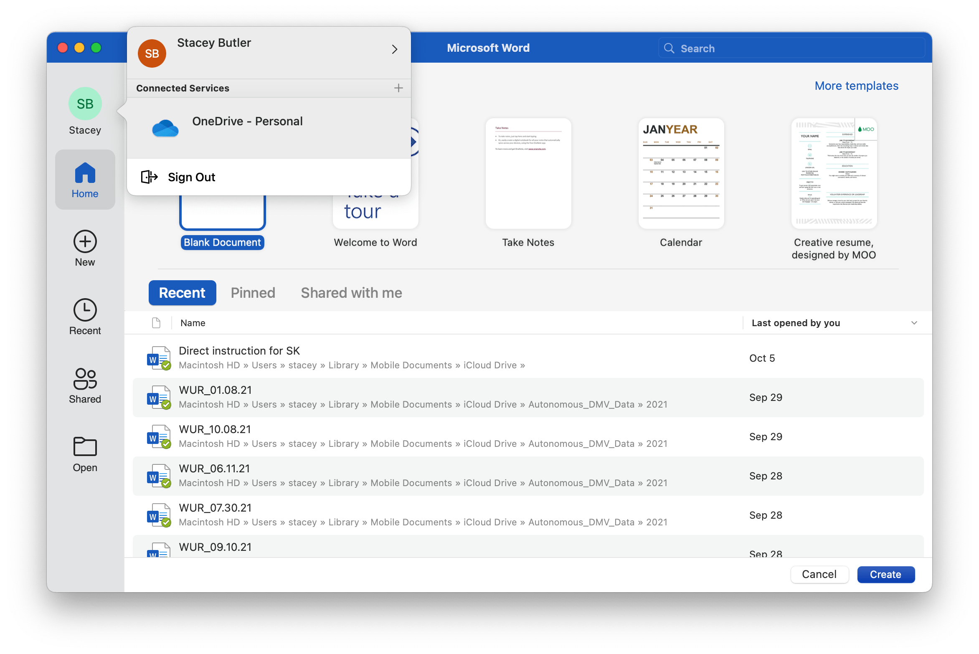The width and height of the screenshot is (979, 654).
Task: Select OneDrive - Personal service entry
Action: [269, 128]
